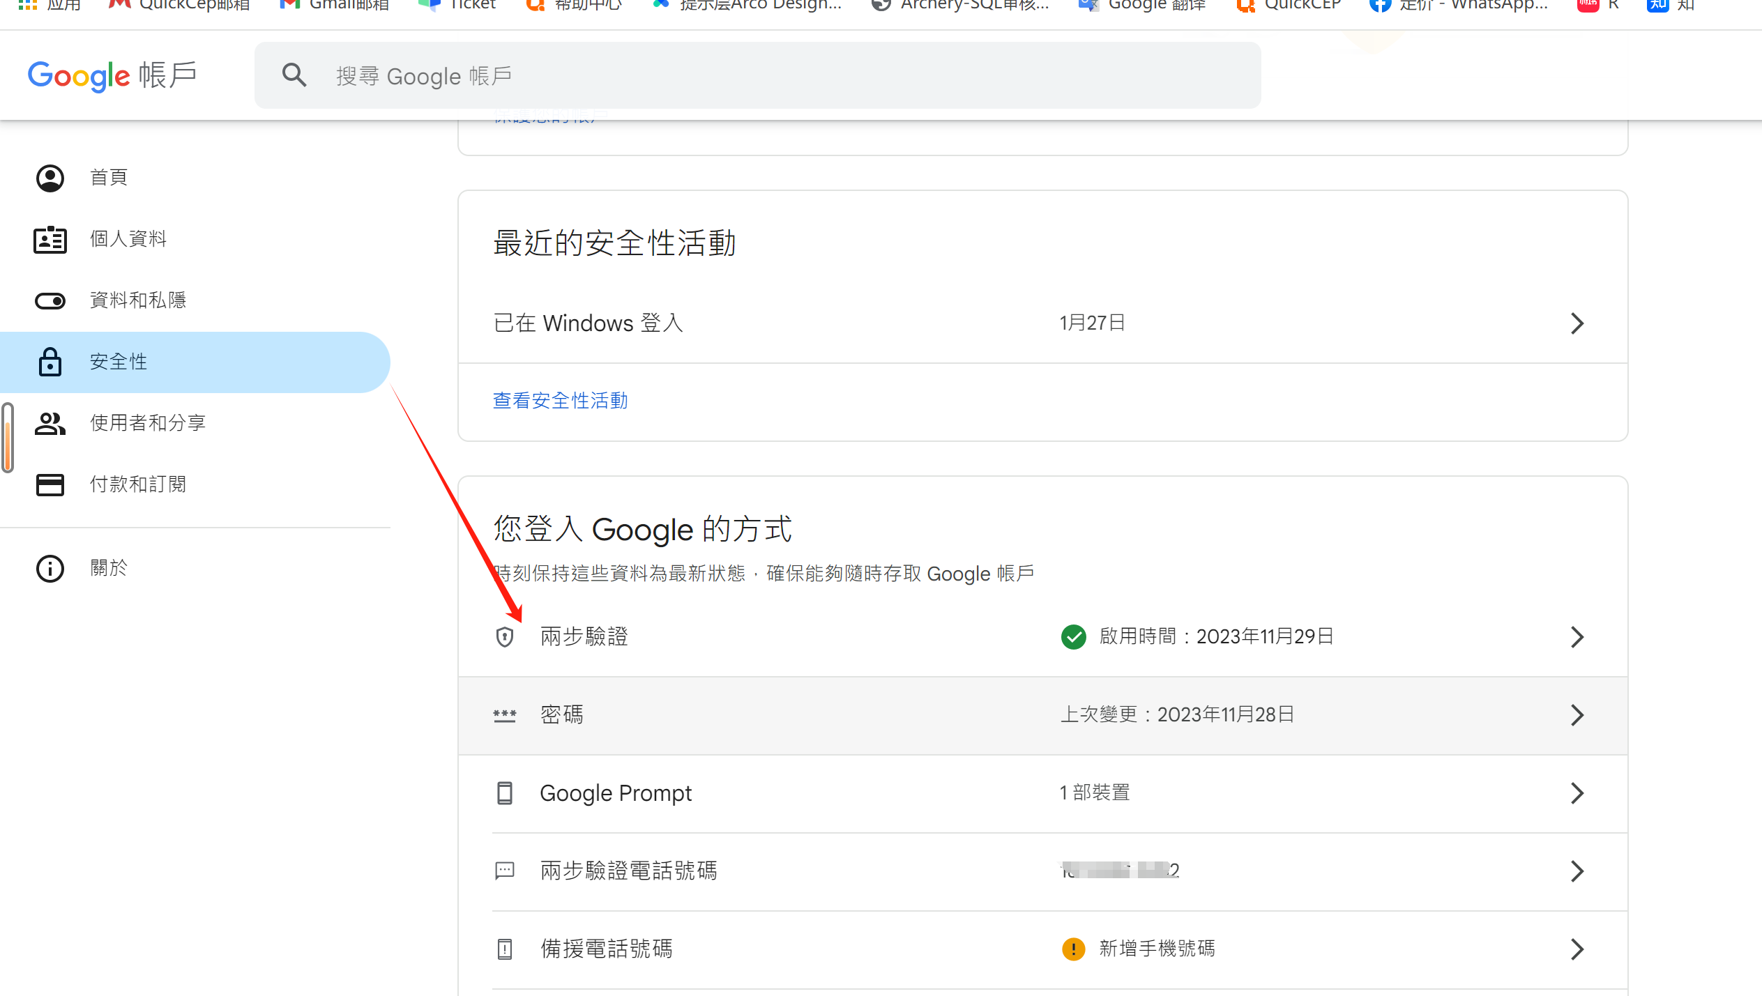
Task: Open the 应用 apps bookmark
Action: [x=50, y=6]
